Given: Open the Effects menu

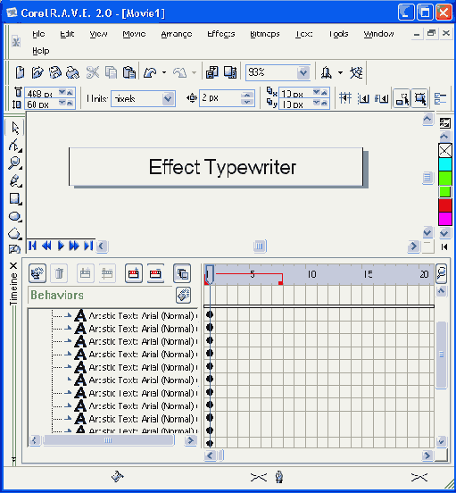Looking at the screenshot, I should 220,34.
